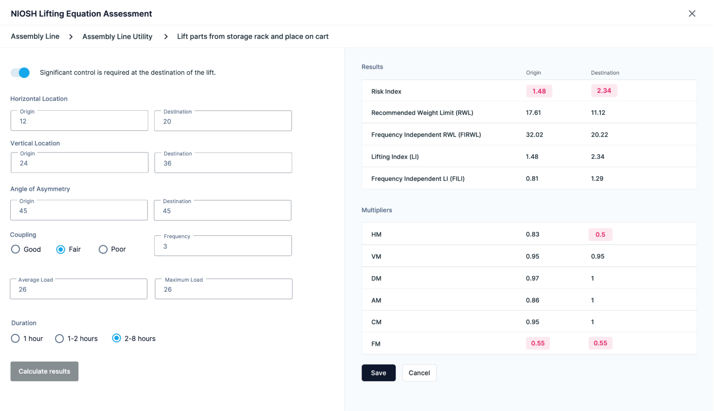
Task: Click chevron after Assembly Line breadcrumb
Action: [71, 37]
